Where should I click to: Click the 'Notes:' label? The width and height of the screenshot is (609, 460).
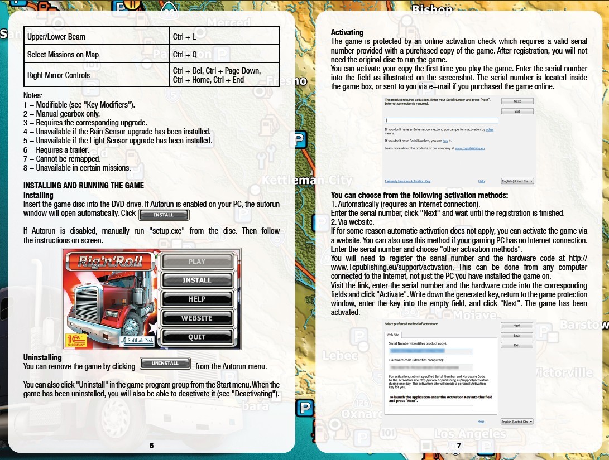pyautogui.click(x=32, y=95)
